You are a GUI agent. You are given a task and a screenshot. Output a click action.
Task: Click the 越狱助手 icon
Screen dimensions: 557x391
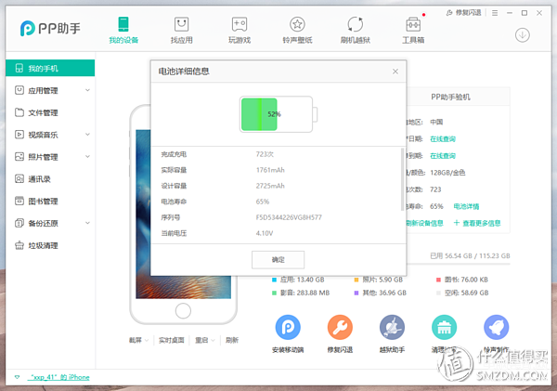click(392, 327)
